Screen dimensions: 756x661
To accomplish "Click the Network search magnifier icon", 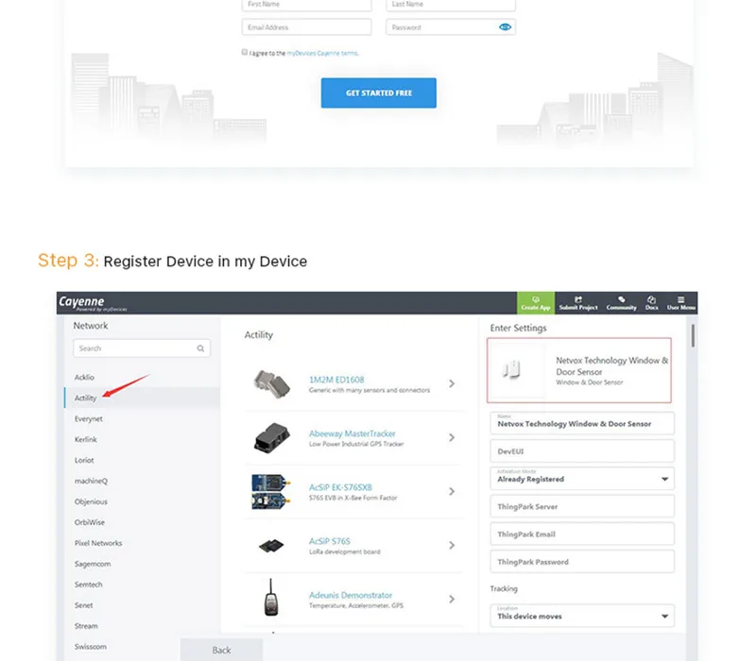I will pos(200,348).
